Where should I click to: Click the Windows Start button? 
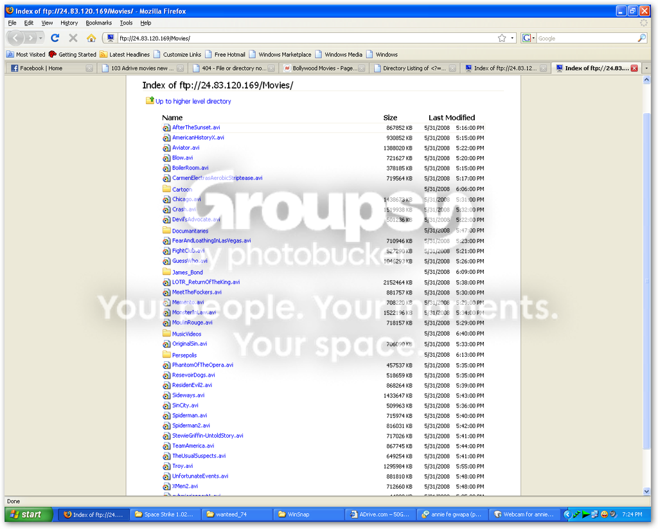29,514
